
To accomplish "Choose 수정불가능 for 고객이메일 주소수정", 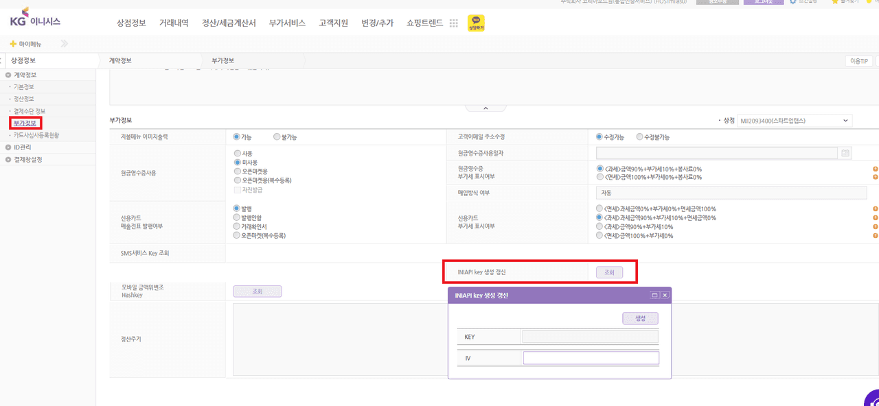I will (x=640, y=137).
